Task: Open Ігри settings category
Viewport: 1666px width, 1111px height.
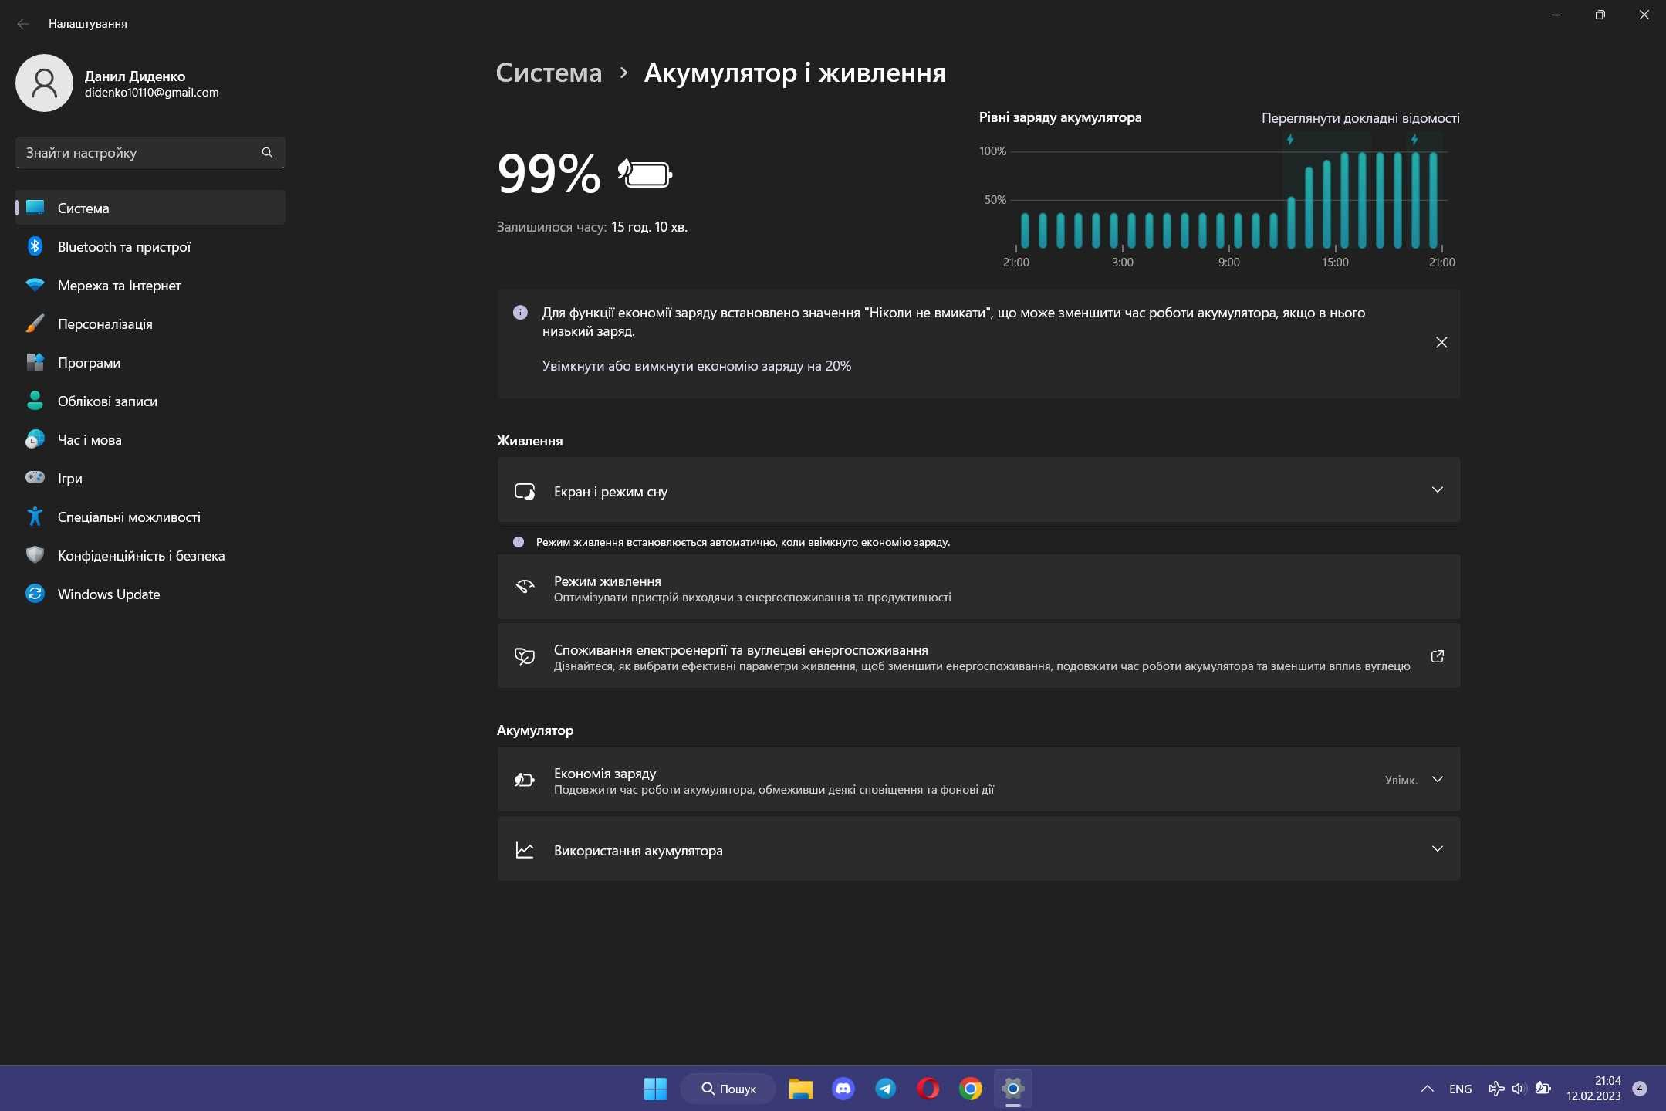Action: pos(150,479)
